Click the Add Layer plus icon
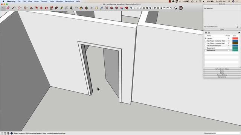 click(x=206, y=33)
